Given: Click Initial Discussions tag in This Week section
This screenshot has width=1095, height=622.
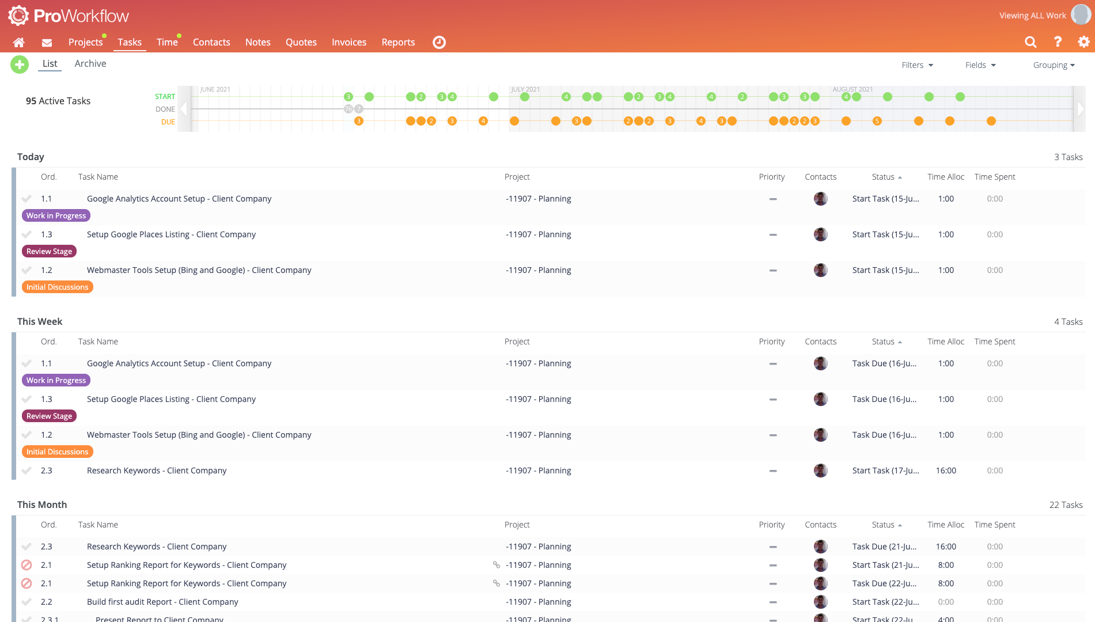Looking at the screenshot, I should pyautogui.click(x=57, y=452).
